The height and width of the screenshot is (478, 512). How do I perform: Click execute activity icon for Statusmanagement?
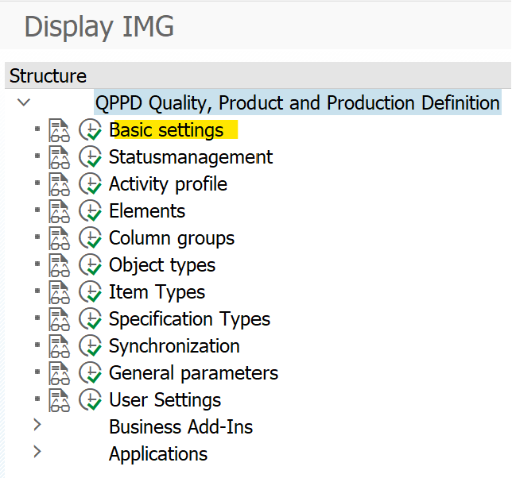coord(91,157)
